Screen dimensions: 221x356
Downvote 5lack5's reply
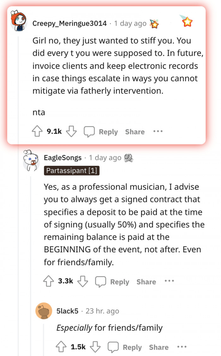coord(96,347)
